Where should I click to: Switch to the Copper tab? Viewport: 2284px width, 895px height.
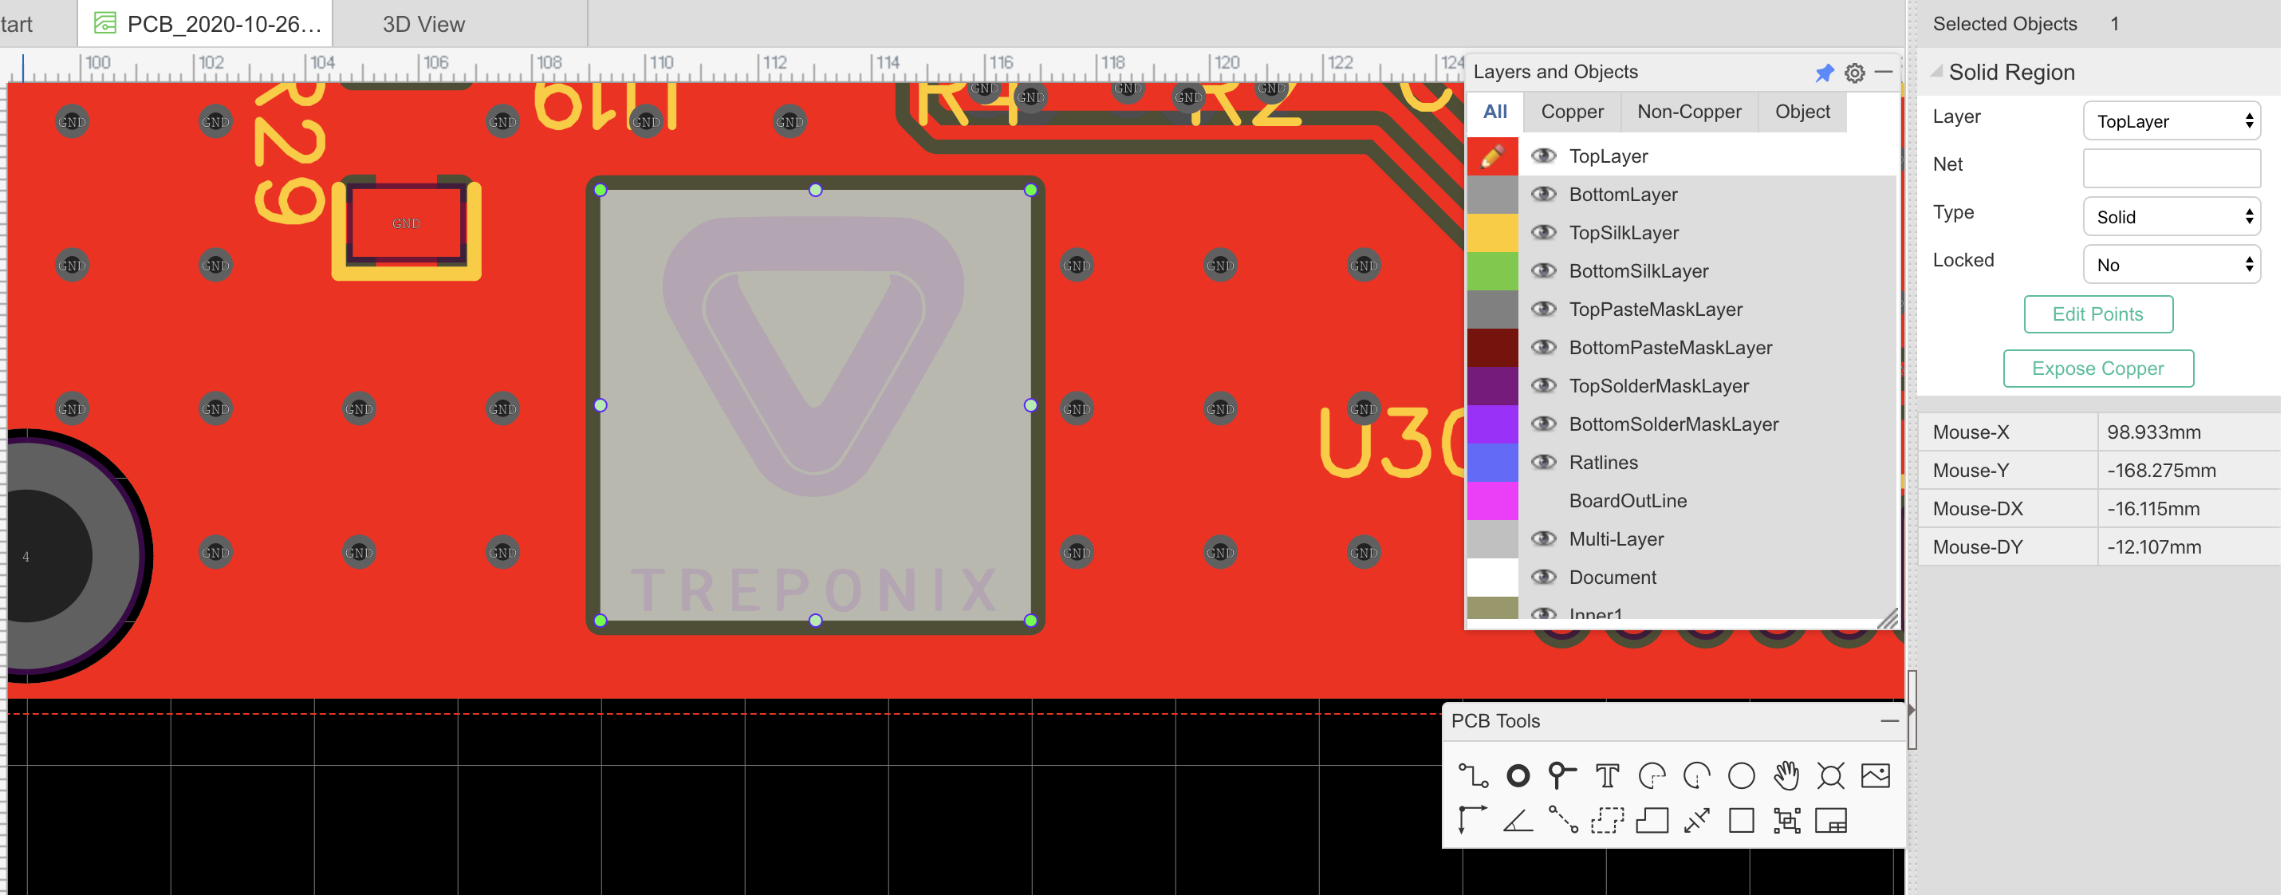(1571, 112)
